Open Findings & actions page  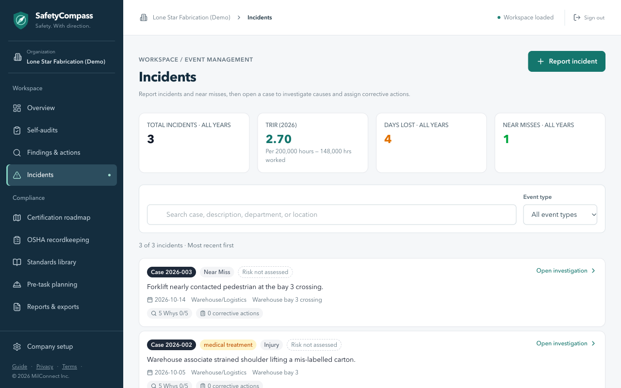coord(62,153)
